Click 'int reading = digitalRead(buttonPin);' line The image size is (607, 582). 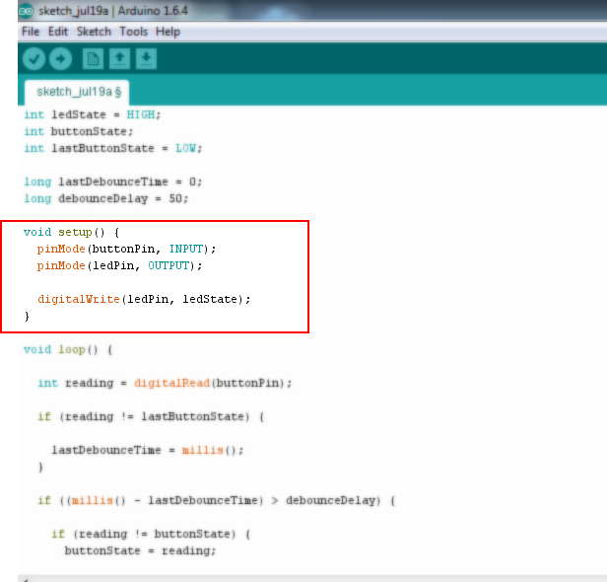(x=165, y=383)
